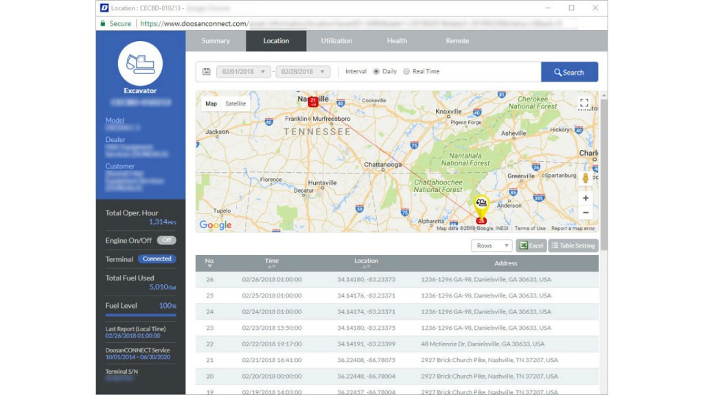The height and width of the screenshot is (395, 703).
Task: Open the calendar date picker icon
Action: coord(206,71)
